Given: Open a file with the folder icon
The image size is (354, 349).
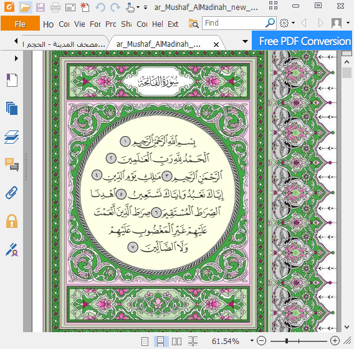Looking at the screenshot, I should point(26,7).
